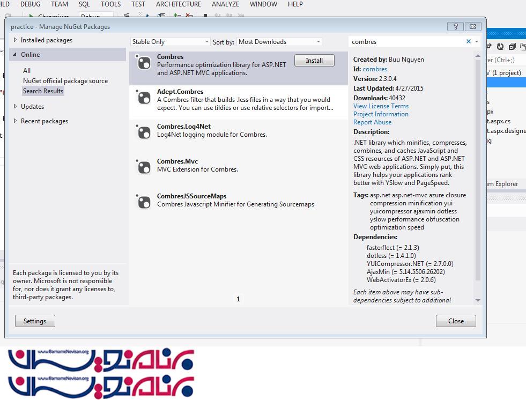Viewport: 526px width, 400px height.
Task: Select the Combres.Mvc package icon
Action: [144, 167]
